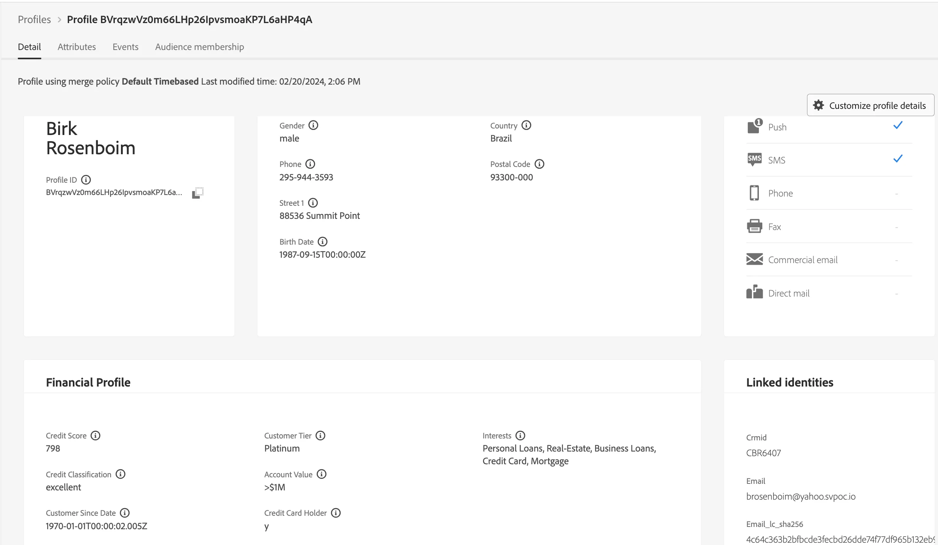Click the Direct mail mailbox icon

point(755,292)
